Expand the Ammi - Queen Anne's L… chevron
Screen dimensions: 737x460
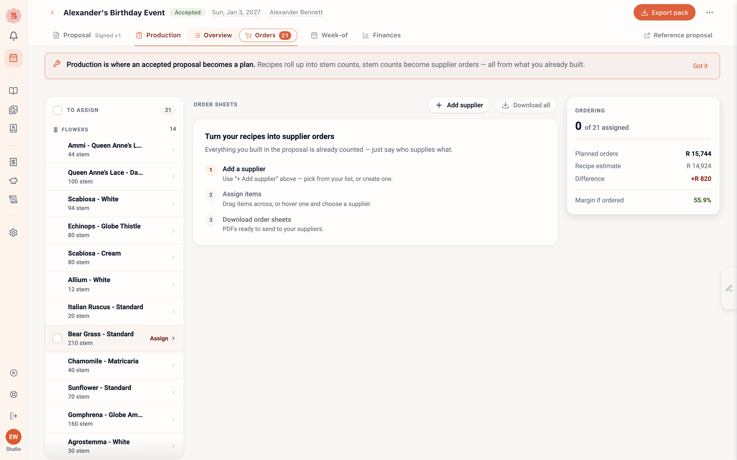[x=173, y=150]
